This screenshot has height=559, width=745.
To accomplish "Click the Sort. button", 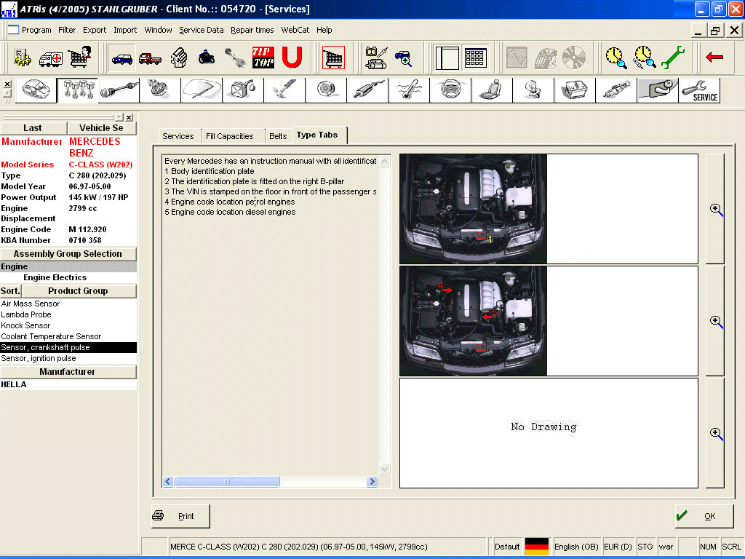I will click(x=10, y=291).
